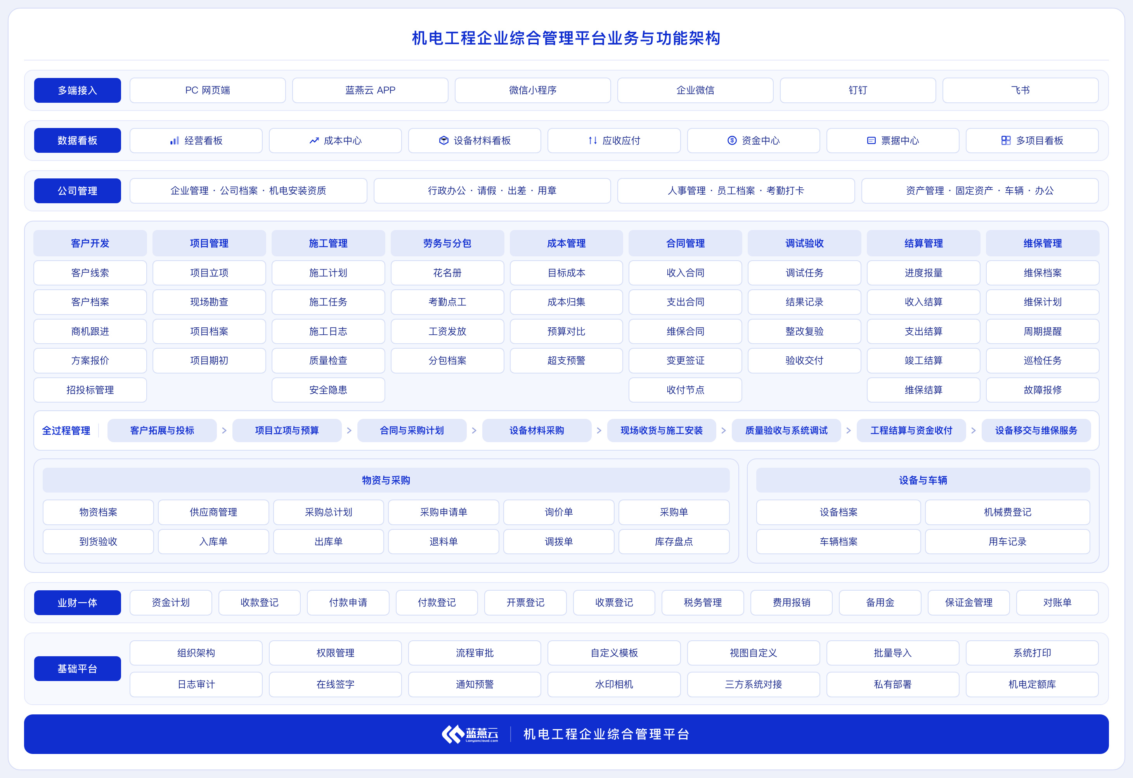Click the box icon beside 设备材料看板
Image resolution: width=1133 pixels, height=778 pixels.
tap(443, 140)
